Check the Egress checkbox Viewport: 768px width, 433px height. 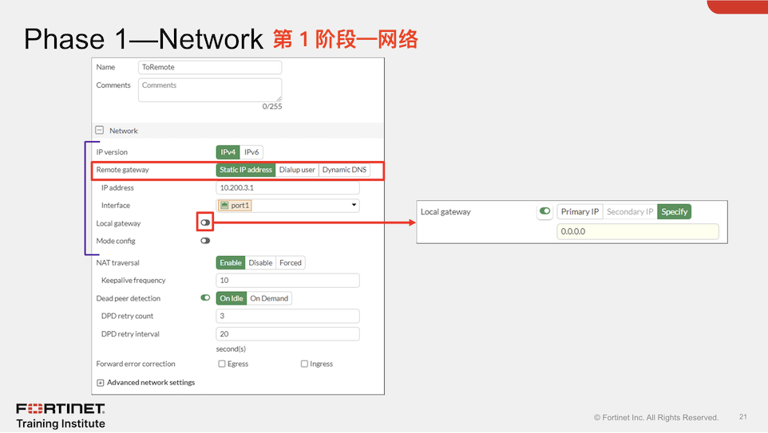[222, 364]
